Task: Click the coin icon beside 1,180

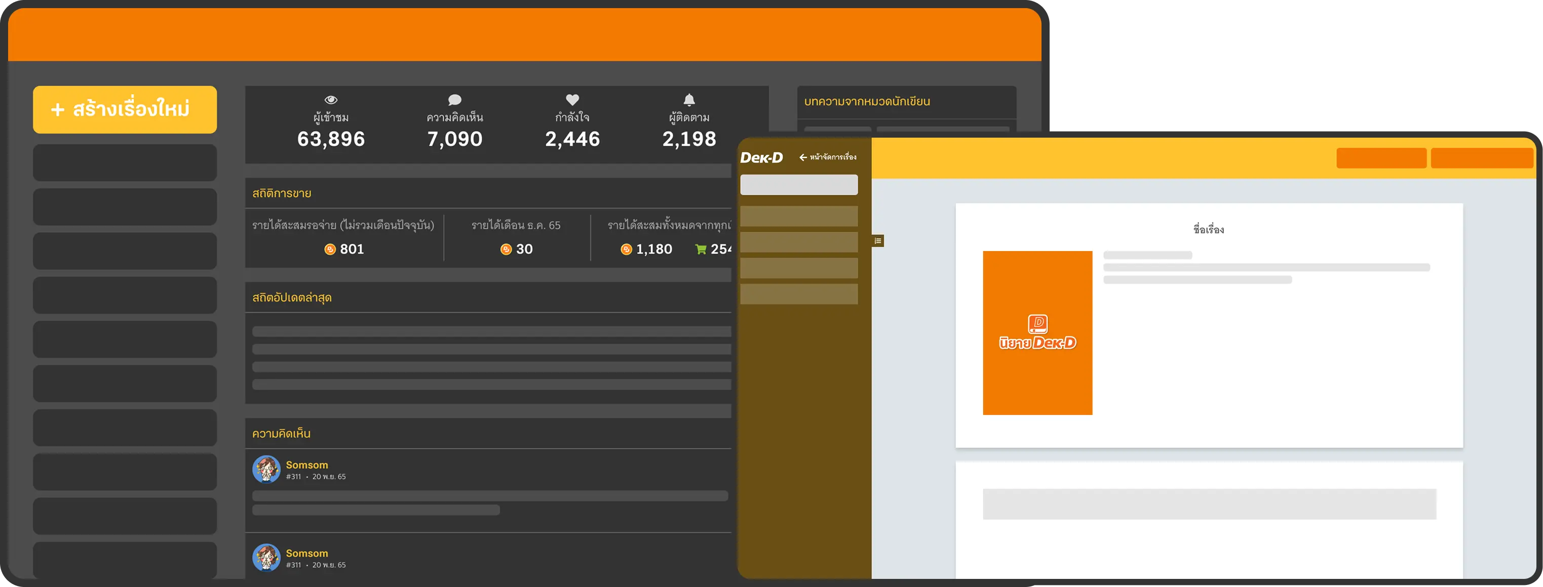Action: click(x=626, y=249)
